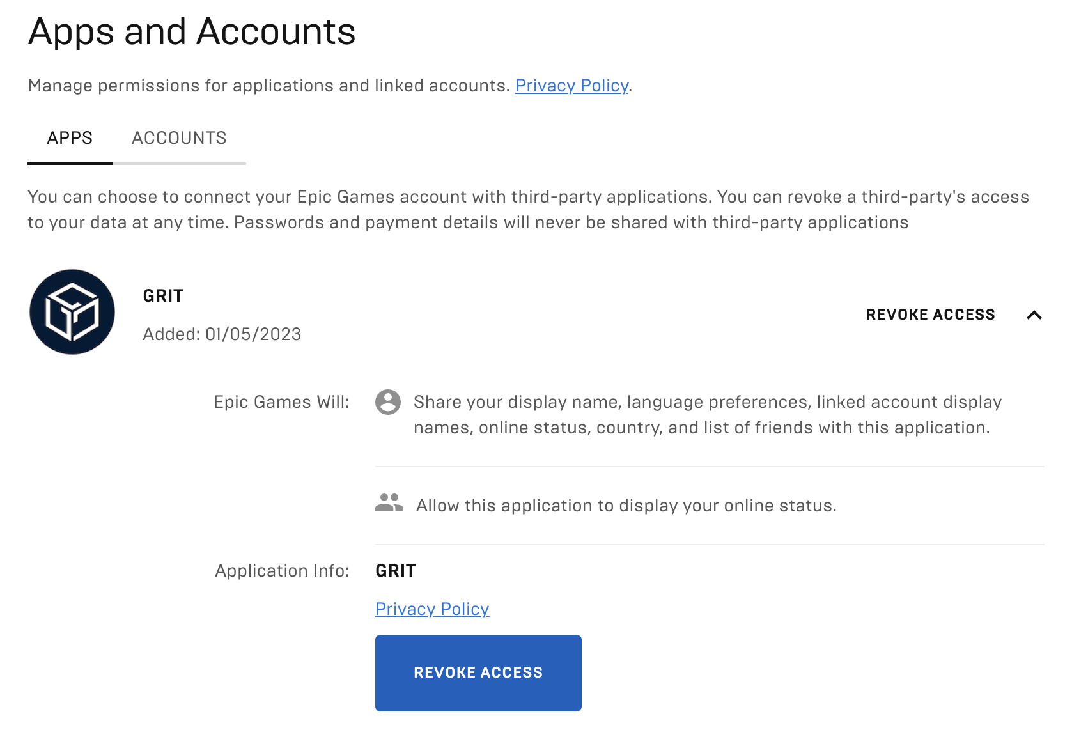The width and height of the screenshot is (1088, 730).
Task: Open GRIT's Privacy Policy link under Application Info
Action: 432,609
